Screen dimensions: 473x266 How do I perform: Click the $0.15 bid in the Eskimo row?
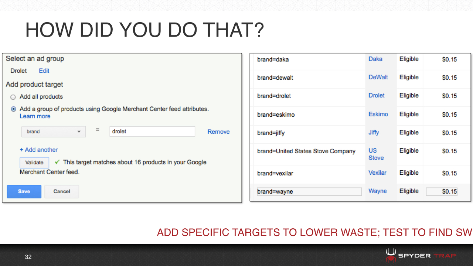449,115
